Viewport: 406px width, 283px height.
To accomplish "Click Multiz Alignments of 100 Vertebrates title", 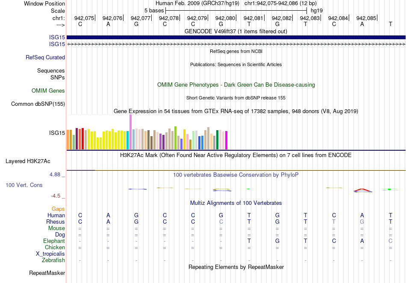I will (236, 203).
